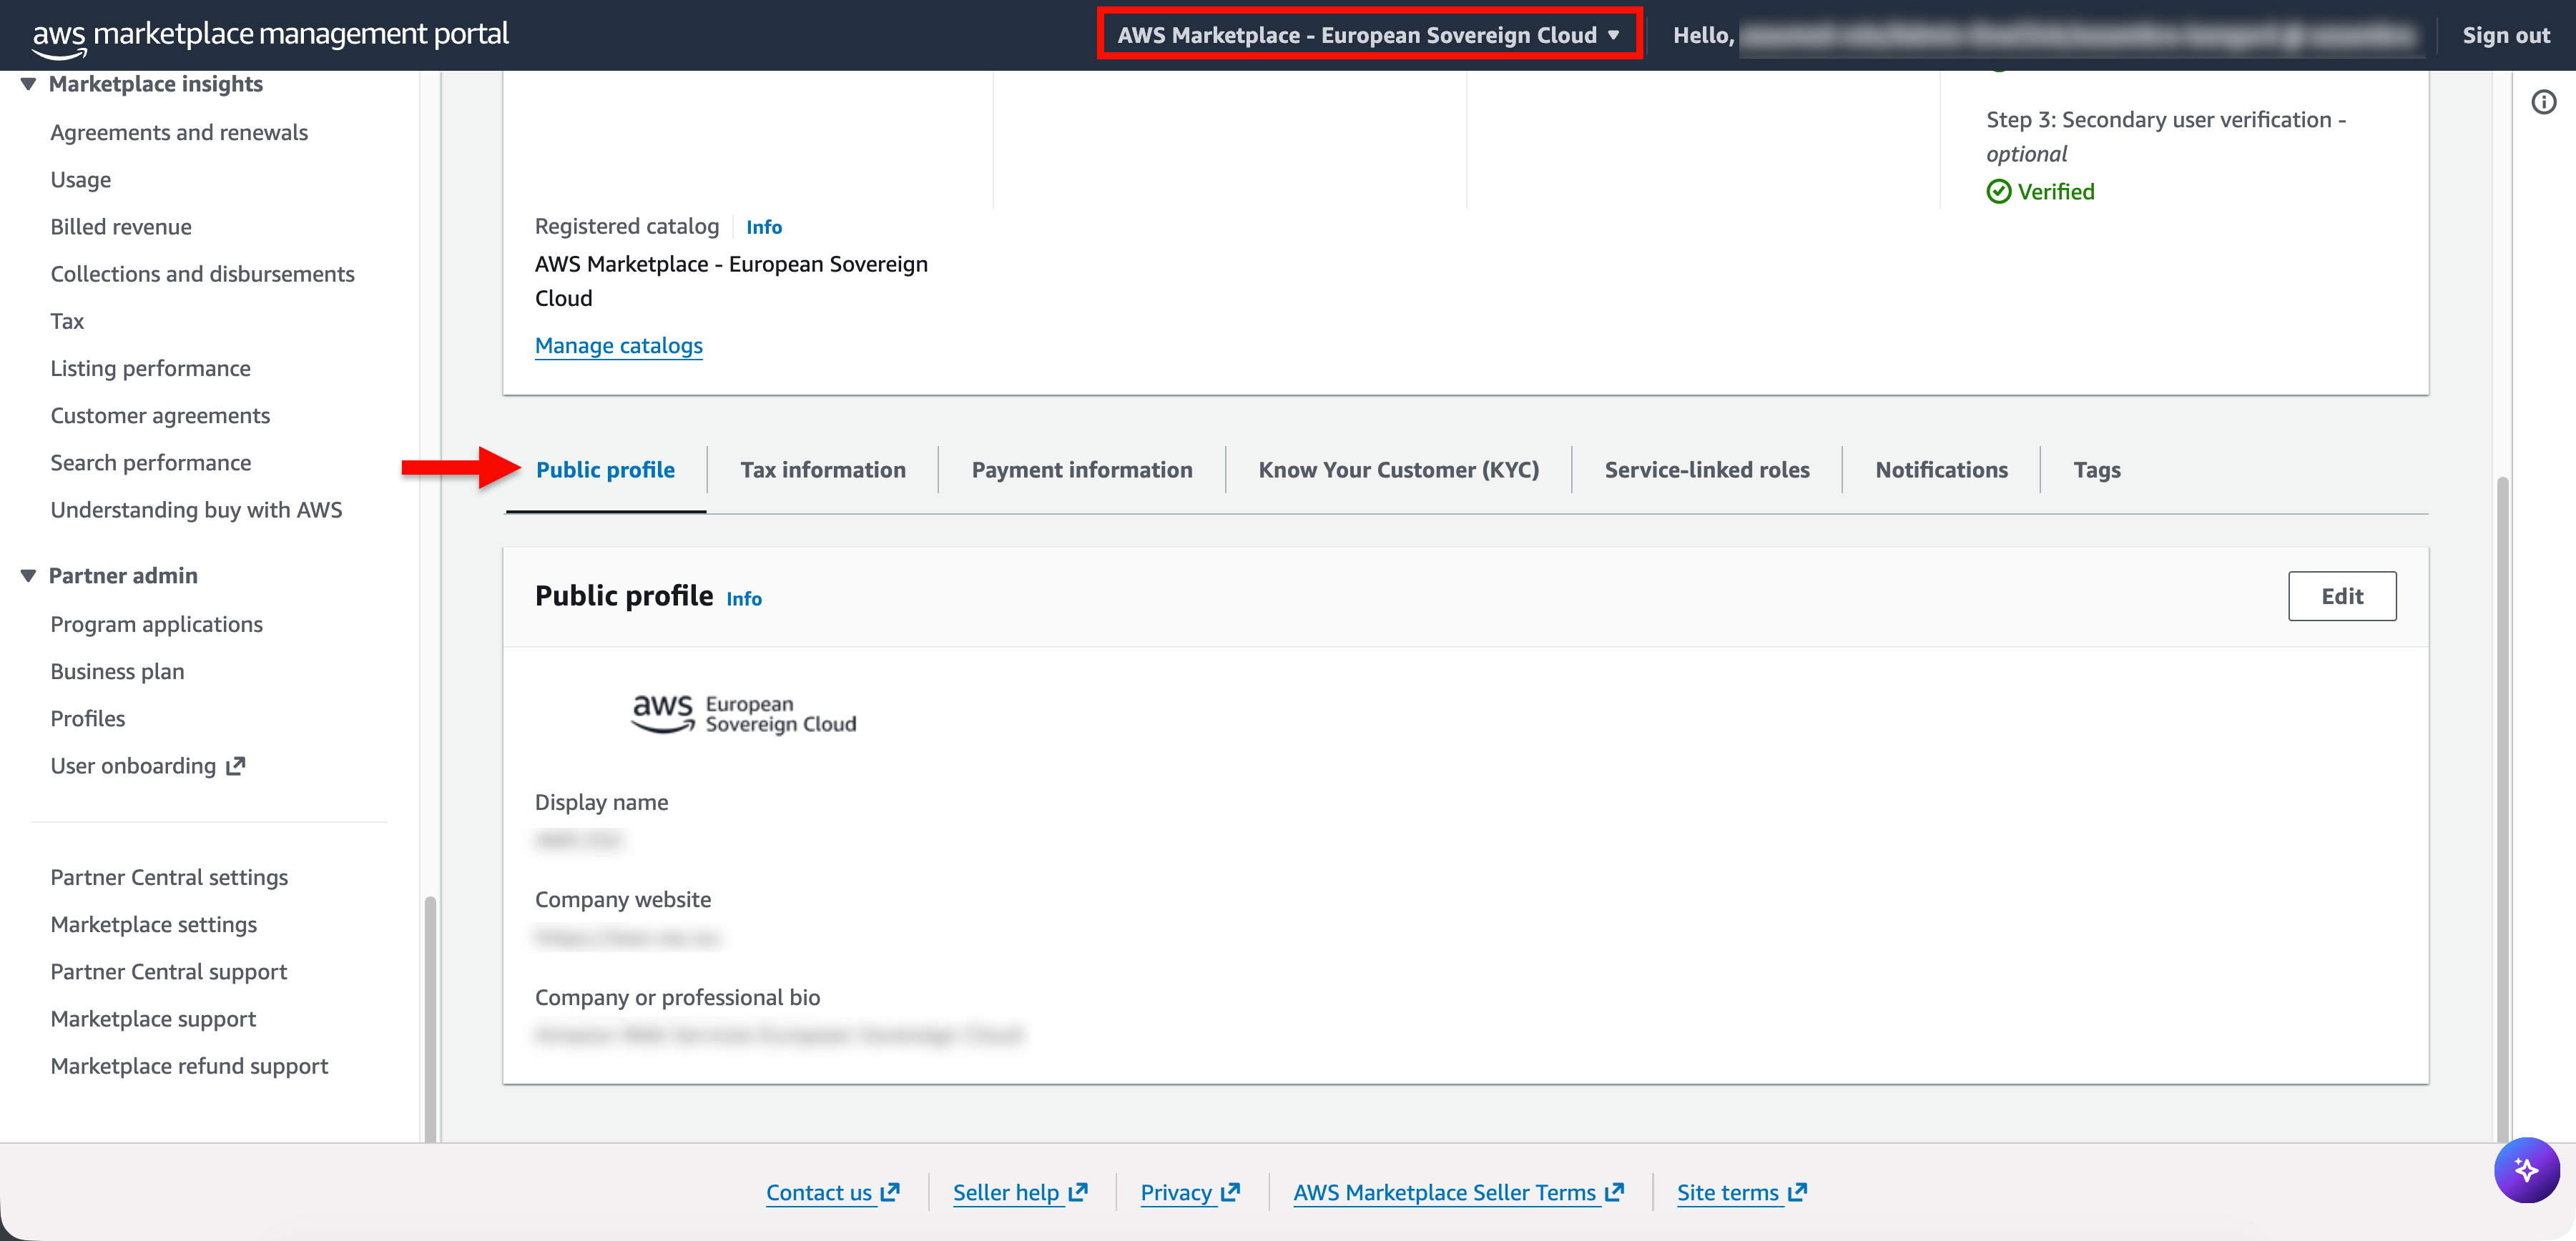Image resolution: width=2576 pixels, height=1241 pixels.
Task: Collapse the Marketplace insights section
Action: point(28,84)
